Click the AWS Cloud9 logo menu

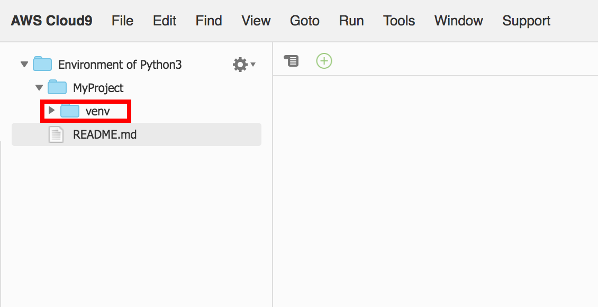click(x=51, y=21)
